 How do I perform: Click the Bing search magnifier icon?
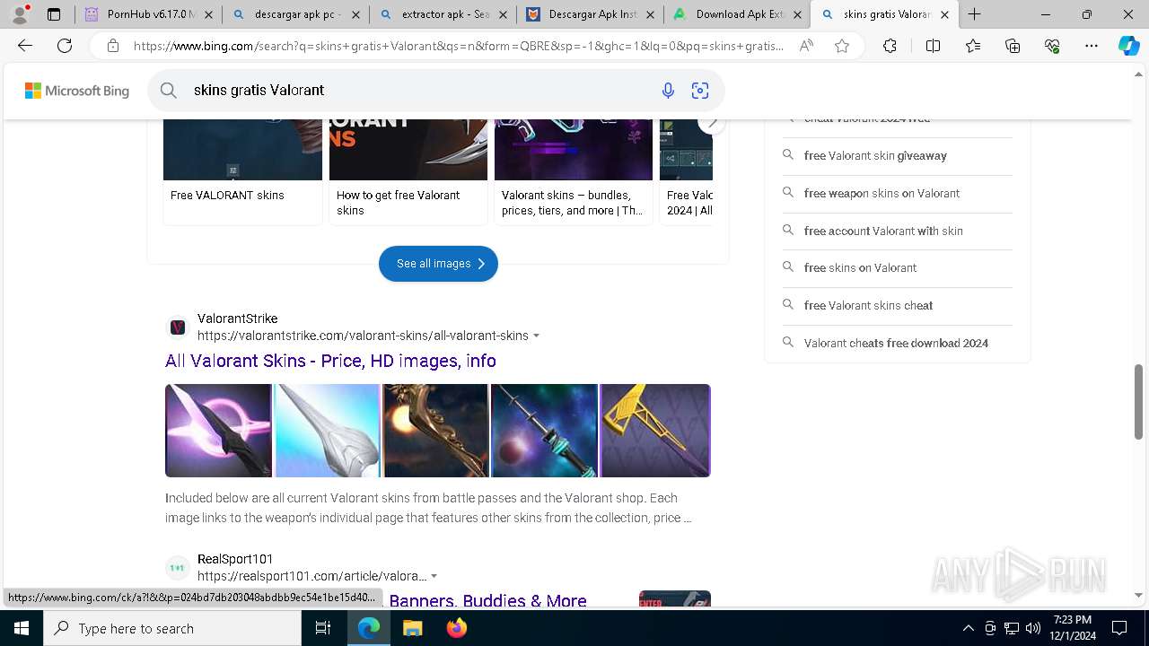click(x=169, y=90)
